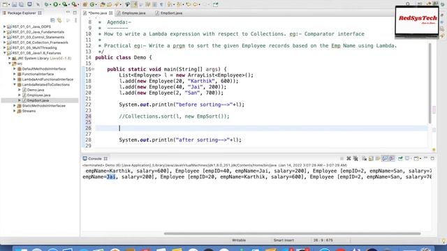Open dropdown arrow beside Coverage icon
447x251 pixels.
(69, 5)
